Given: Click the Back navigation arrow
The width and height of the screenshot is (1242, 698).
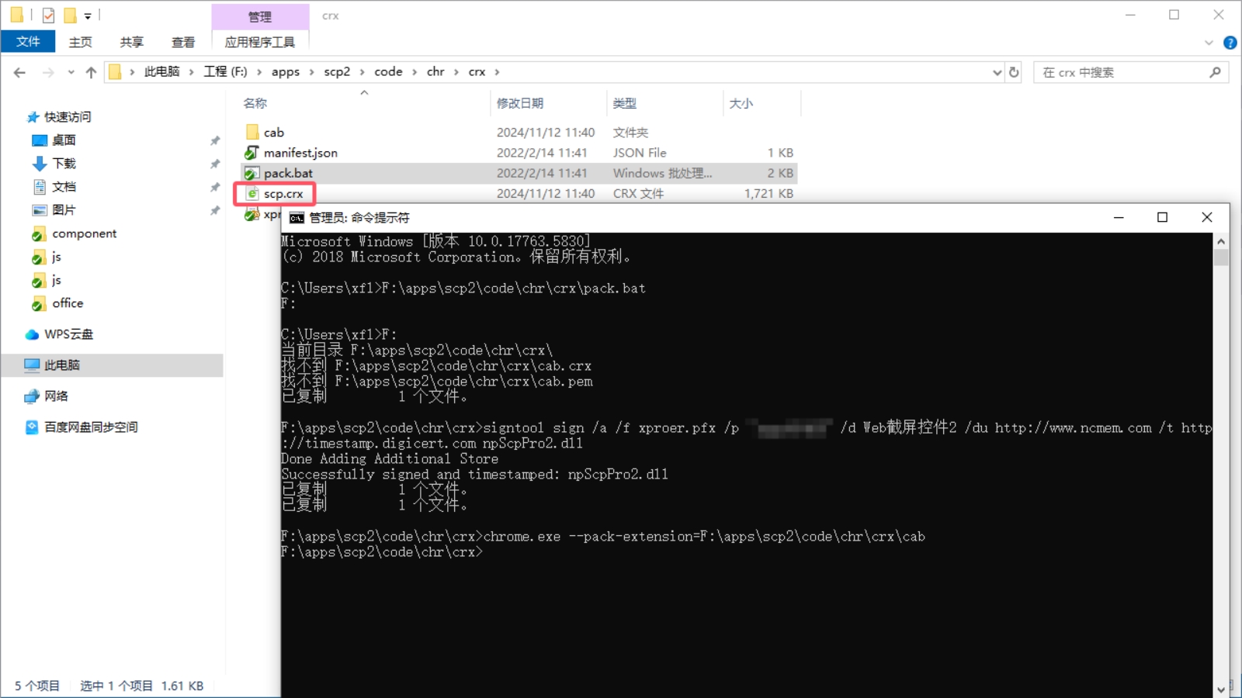Looking at the screenshot, I should [19, 72].
